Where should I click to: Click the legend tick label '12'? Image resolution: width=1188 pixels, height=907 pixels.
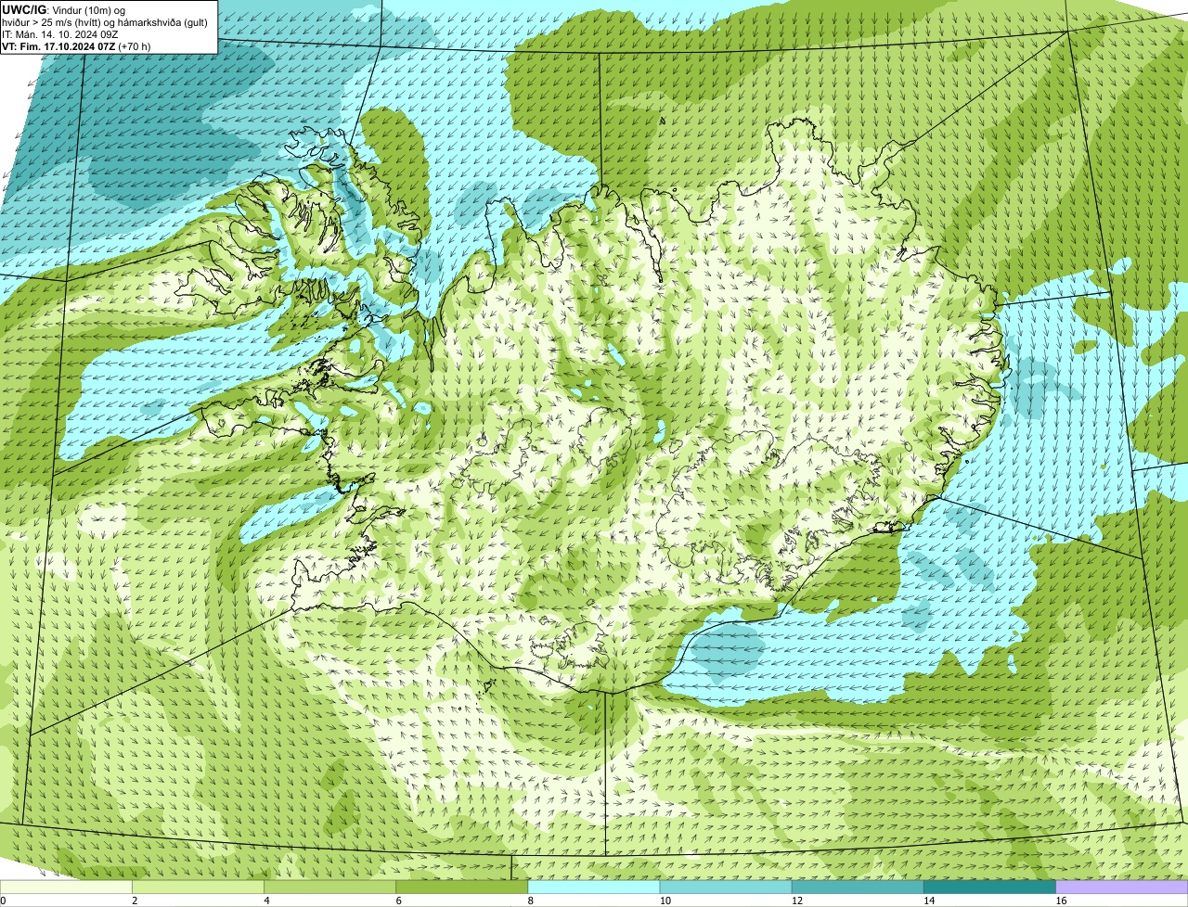coord(796,901)
